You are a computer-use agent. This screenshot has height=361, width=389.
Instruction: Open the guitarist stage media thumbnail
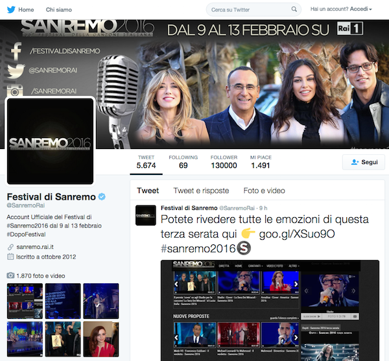(x=101, y=301)
